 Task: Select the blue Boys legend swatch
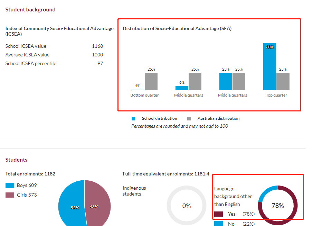[10, 186]
